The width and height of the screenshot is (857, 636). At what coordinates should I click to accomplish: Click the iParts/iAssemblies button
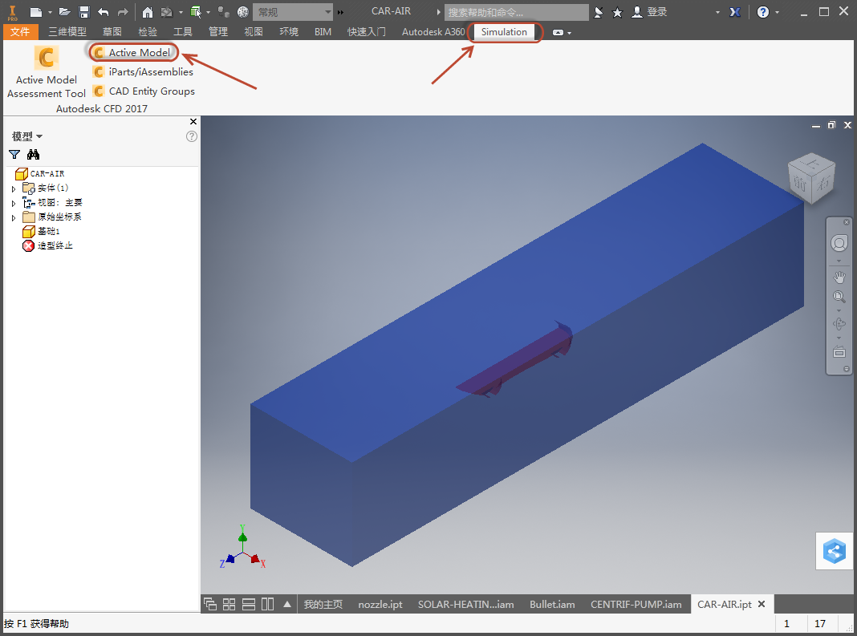(x=143, y=71)
